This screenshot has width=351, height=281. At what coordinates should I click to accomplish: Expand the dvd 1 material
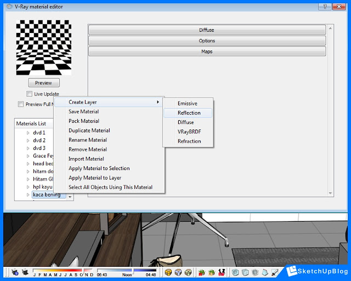[28, 133]
